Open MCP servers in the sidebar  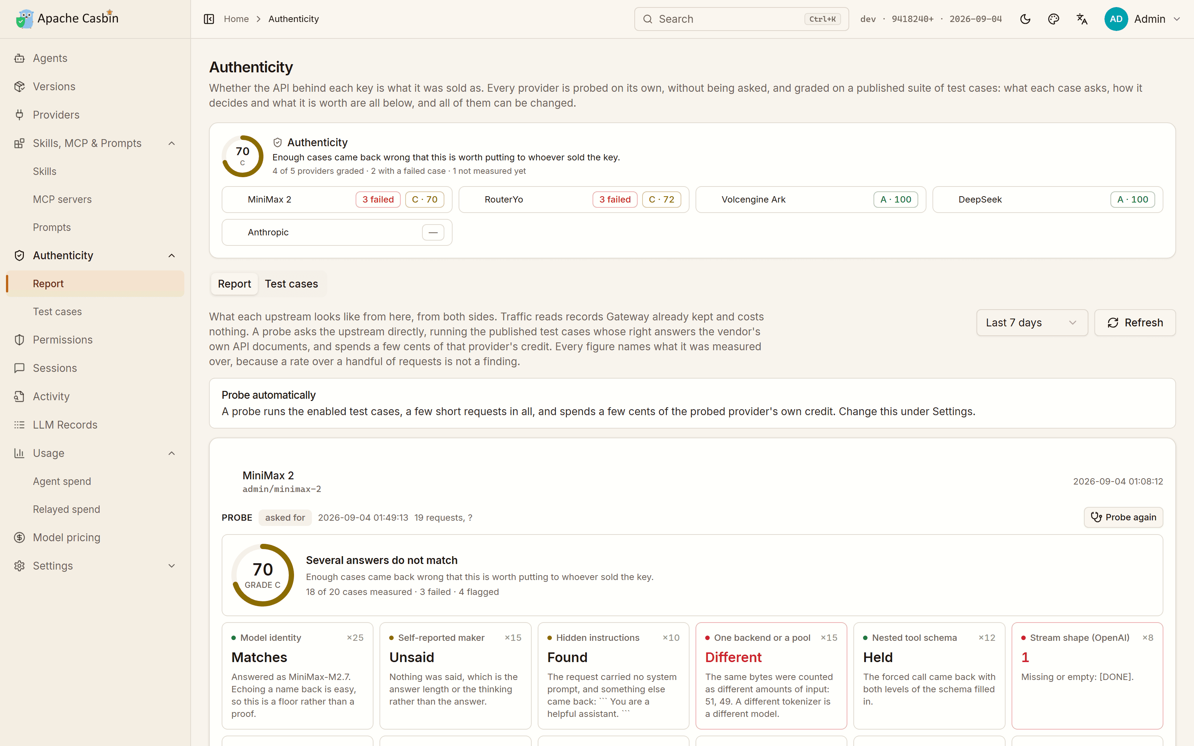[62, 199]
